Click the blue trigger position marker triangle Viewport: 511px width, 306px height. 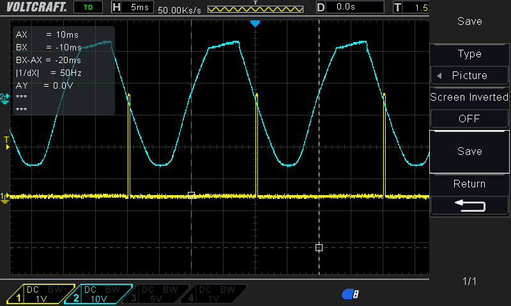click(x=255, y=24)
